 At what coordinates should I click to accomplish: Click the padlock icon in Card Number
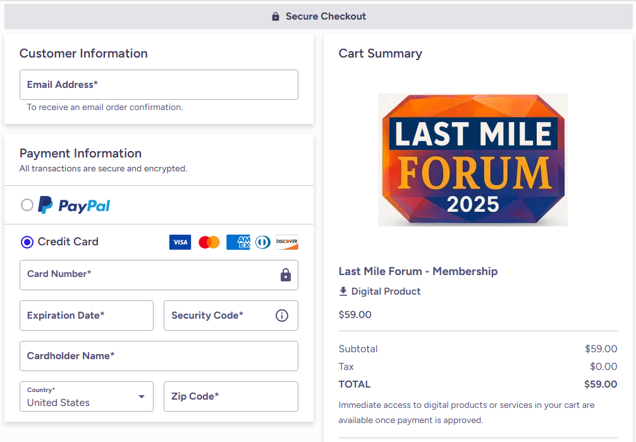click(286, 275)
